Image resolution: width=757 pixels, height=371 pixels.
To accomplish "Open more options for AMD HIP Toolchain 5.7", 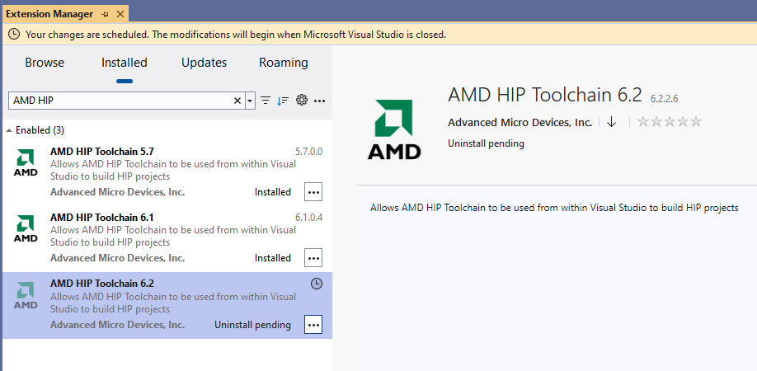I will pyautogui.click(x=313, y=192).
